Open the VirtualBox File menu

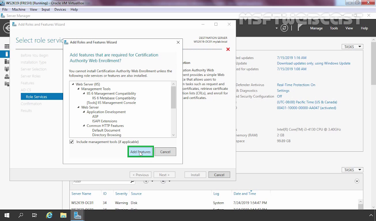(5, 9)
